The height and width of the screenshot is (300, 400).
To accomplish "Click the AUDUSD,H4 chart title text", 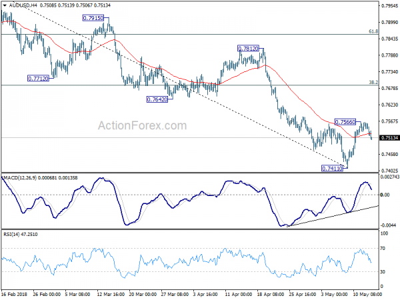I will coord(24,5).
